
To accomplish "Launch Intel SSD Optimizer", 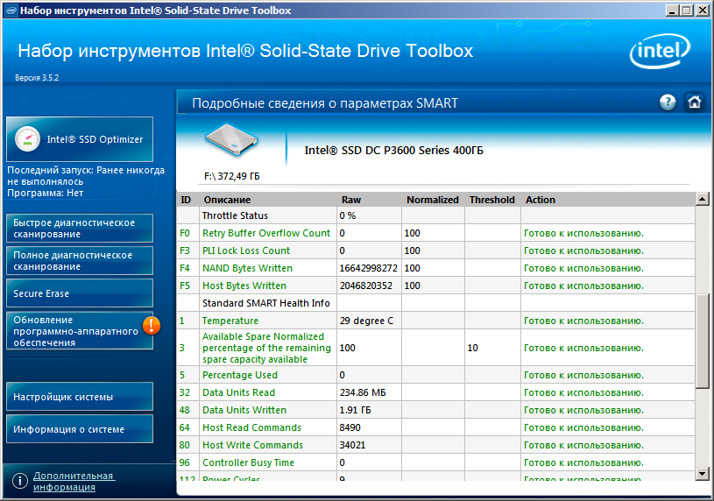I will click(80, 139).
